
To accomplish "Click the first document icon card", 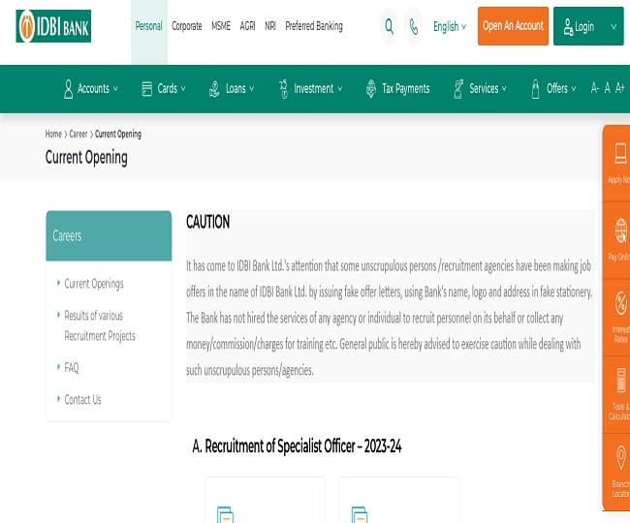I will click(225, 514).
